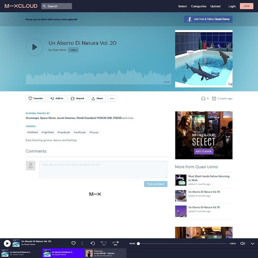Image resolution: width=258 pixels, height=258 pixels.
Task: Collapse the player with chevron down
Action: click(253, 243)
